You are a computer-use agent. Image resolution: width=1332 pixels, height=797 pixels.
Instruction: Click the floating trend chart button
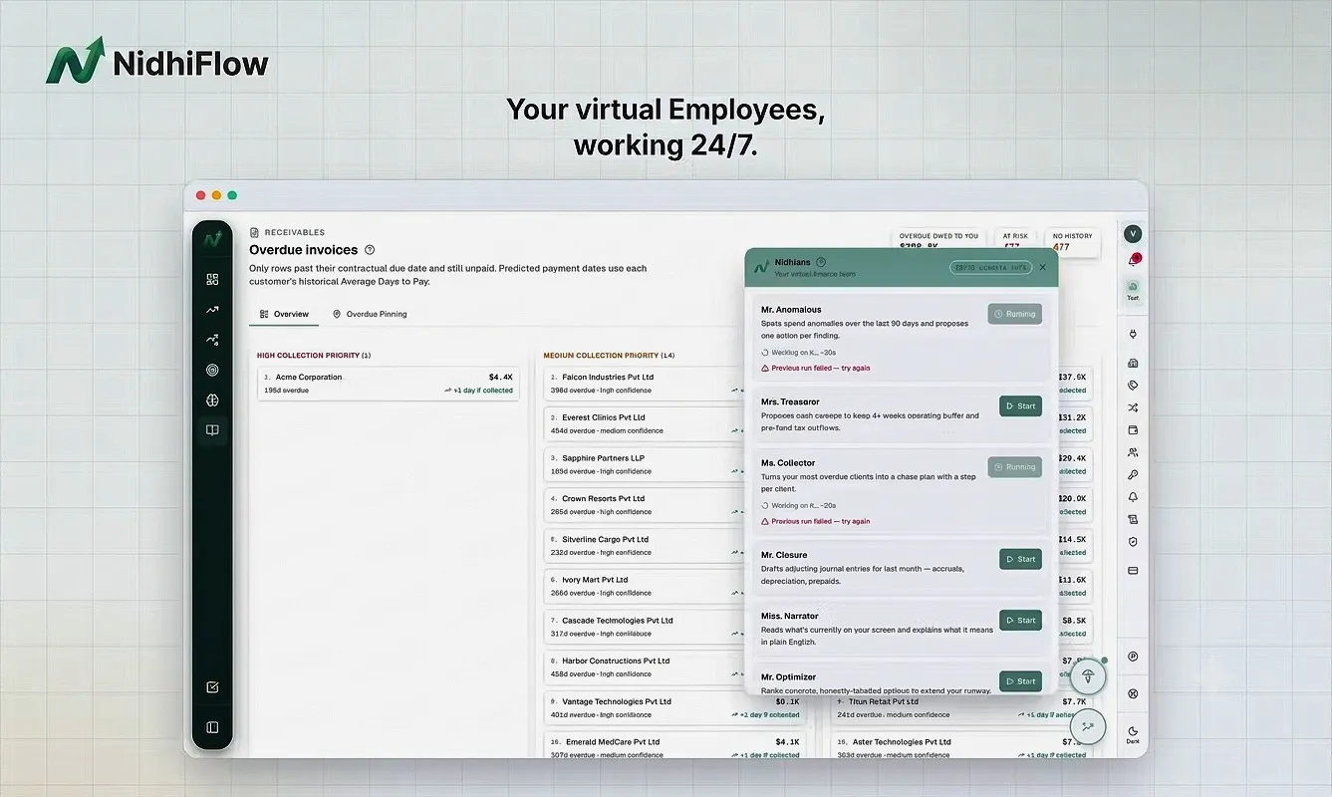point(1089,727)
